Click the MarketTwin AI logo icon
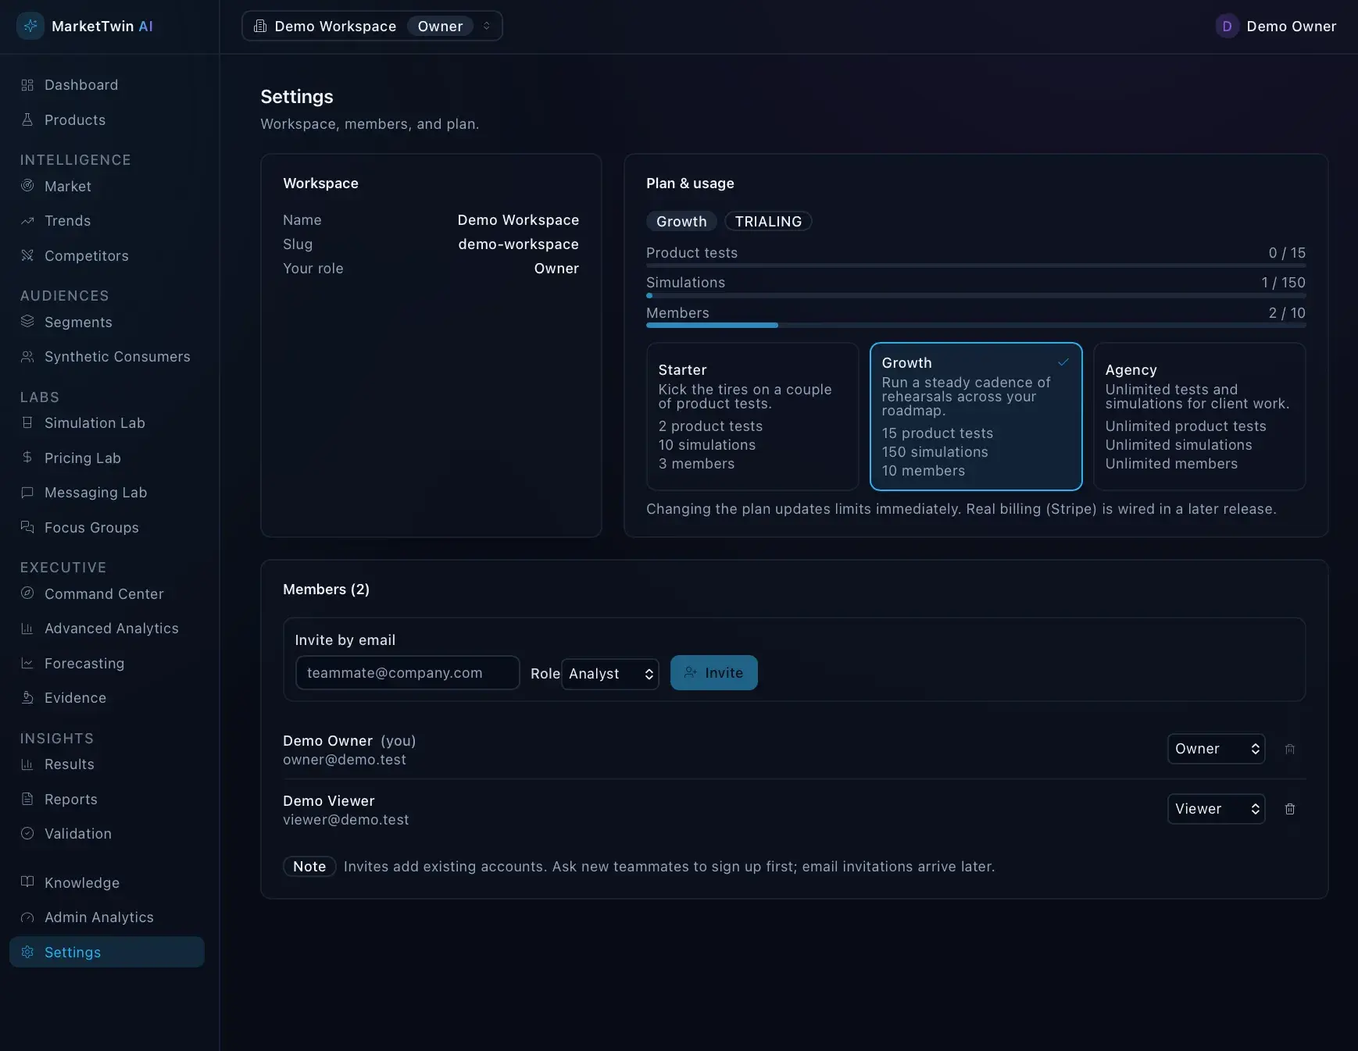The width and height of the screenshot is (1358, 1051). [30, 26]
